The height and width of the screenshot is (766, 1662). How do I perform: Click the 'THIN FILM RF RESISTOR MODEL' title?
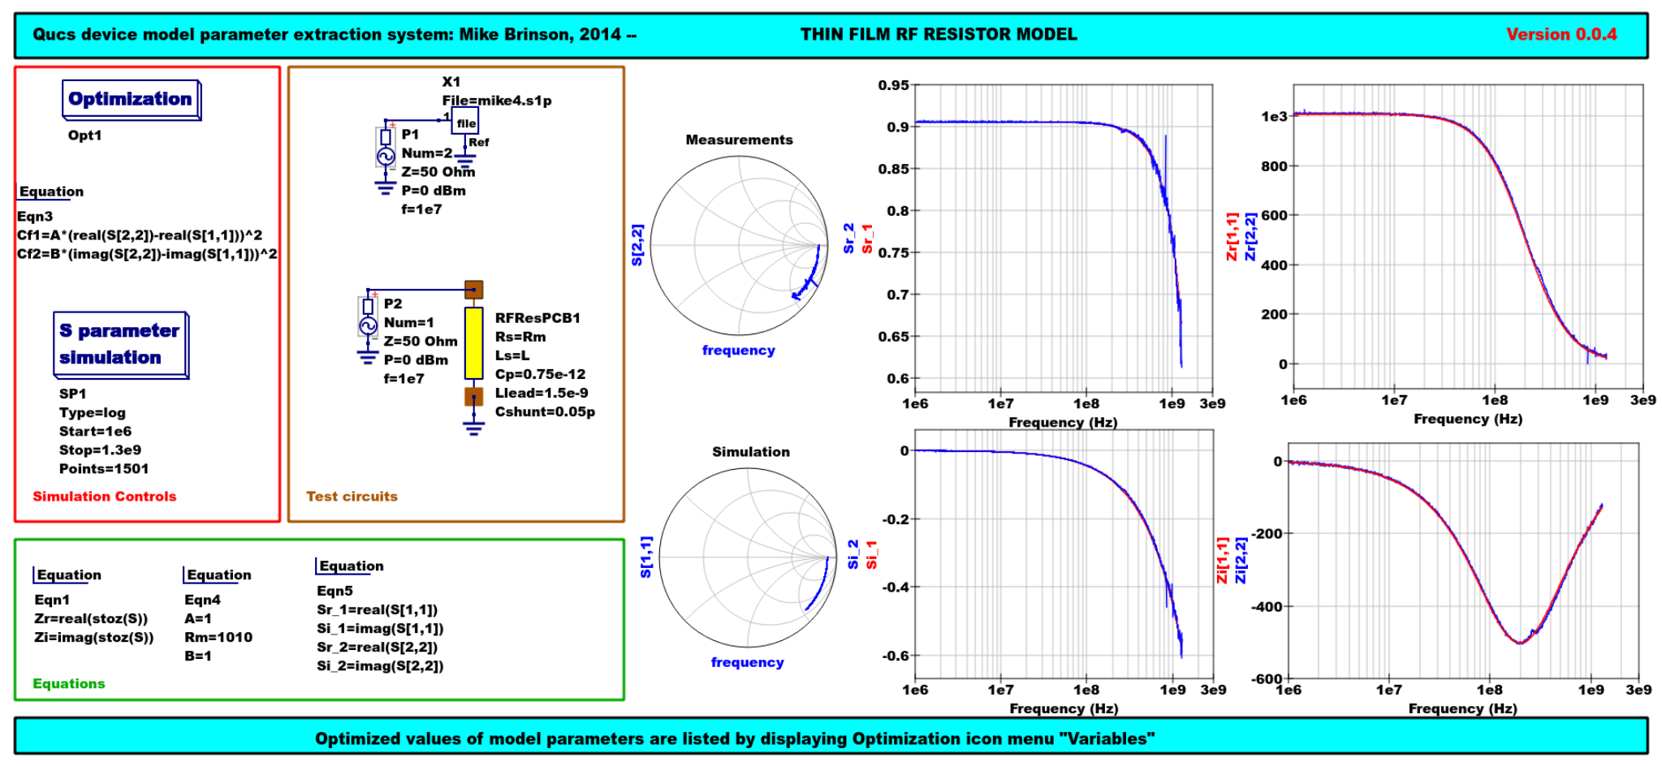[x=939, y=34]
